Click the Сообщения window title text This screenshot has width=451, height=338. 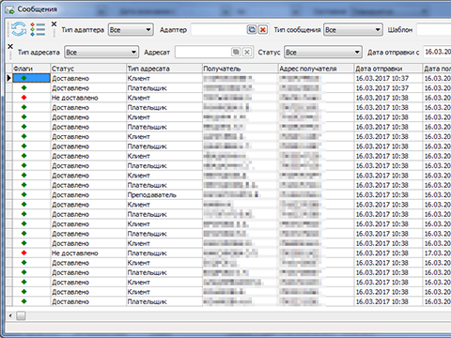point(38,9)
